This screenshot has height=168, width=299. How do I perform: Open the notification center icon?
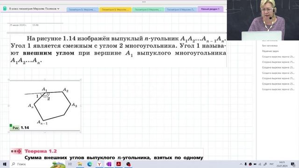(x=293, y=164)
